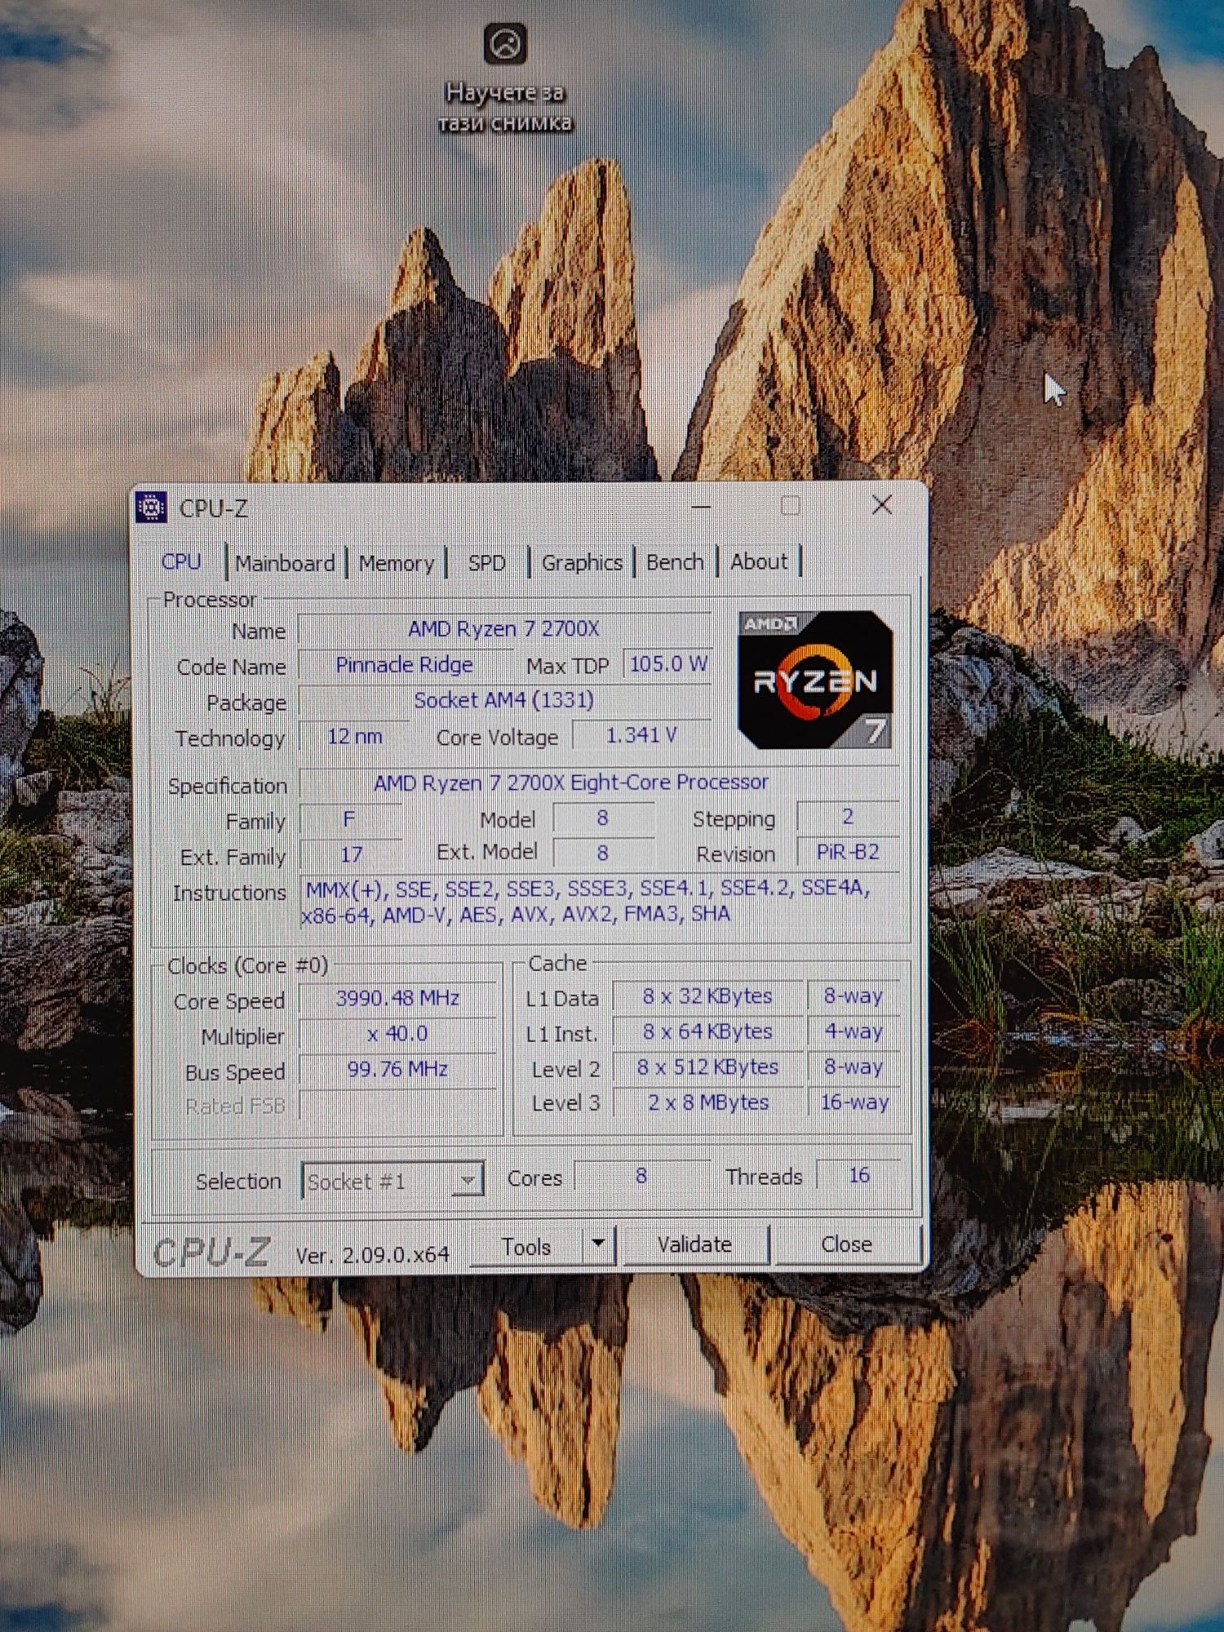Switch to the Mainboard tab
1224x1632 pixels.
click(285, 563)
